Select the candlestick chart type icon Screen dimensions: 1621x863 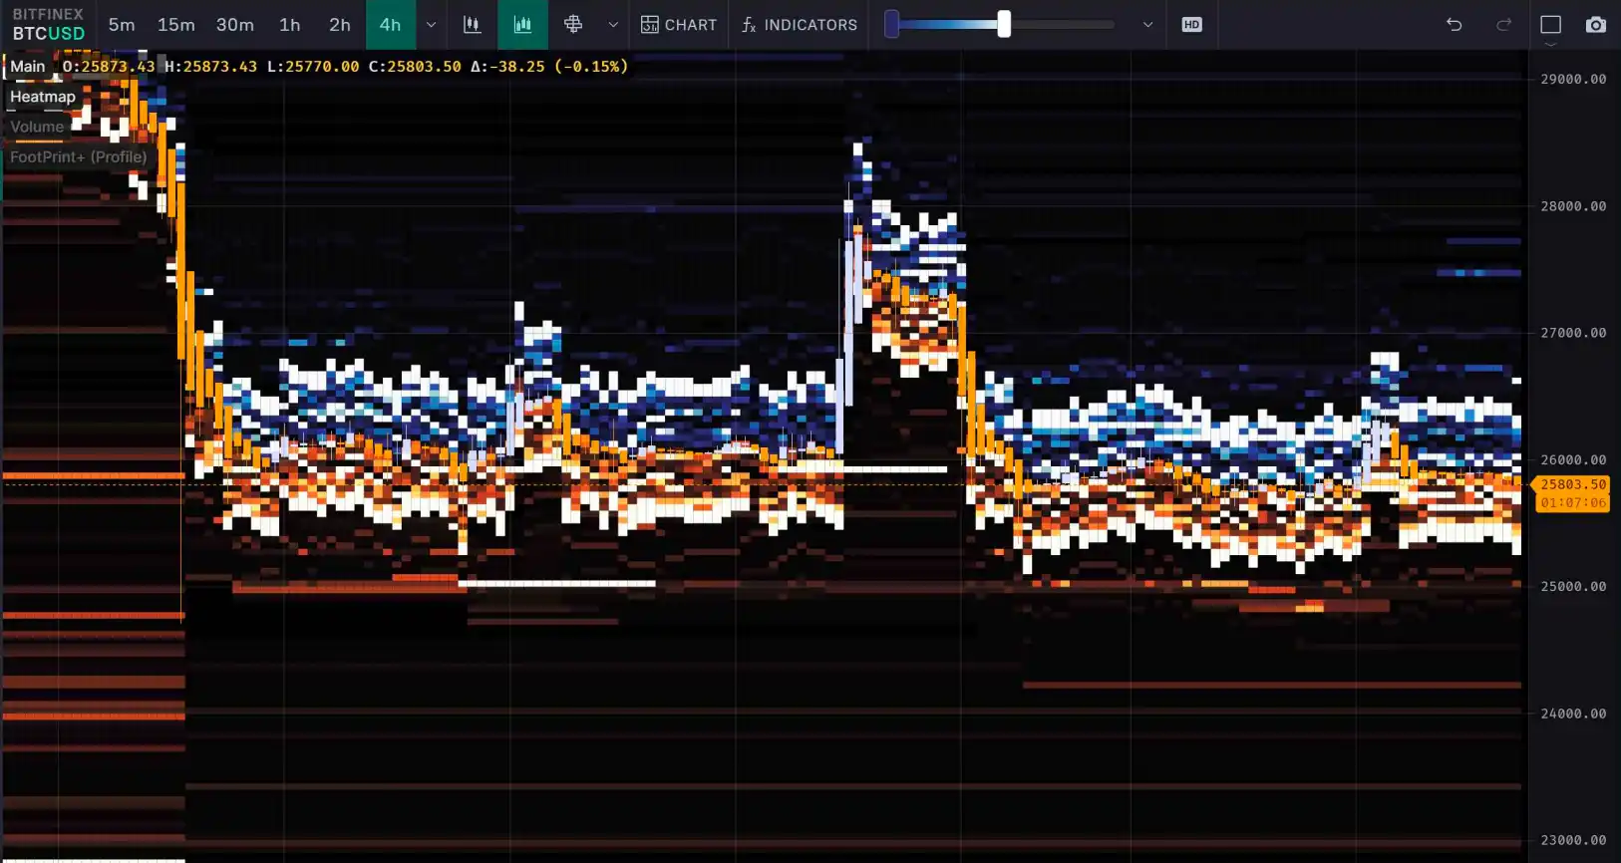click(473, 25)
